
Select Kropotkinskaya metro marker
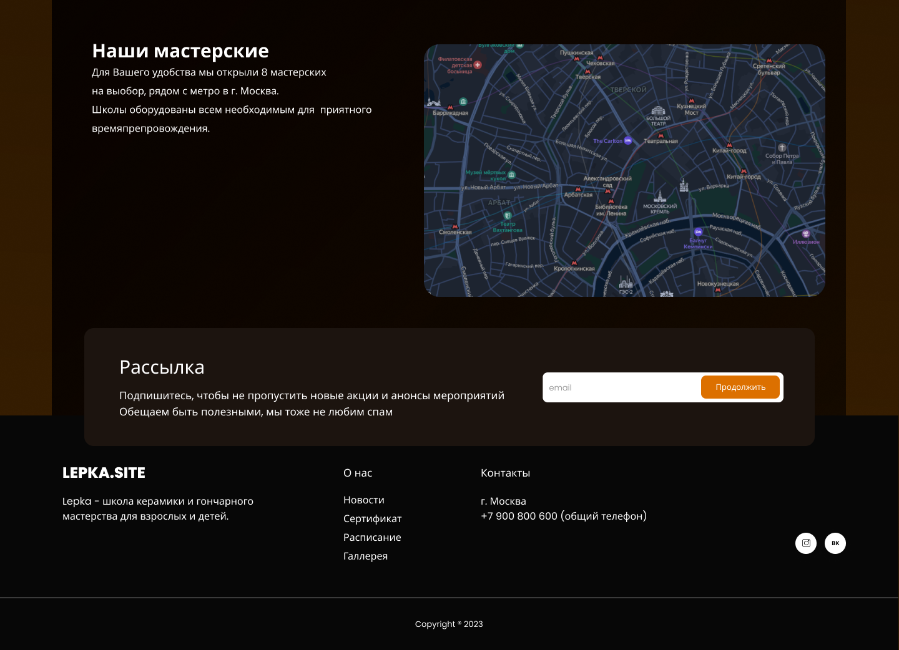pyautogui.click(x=574, y=263)
